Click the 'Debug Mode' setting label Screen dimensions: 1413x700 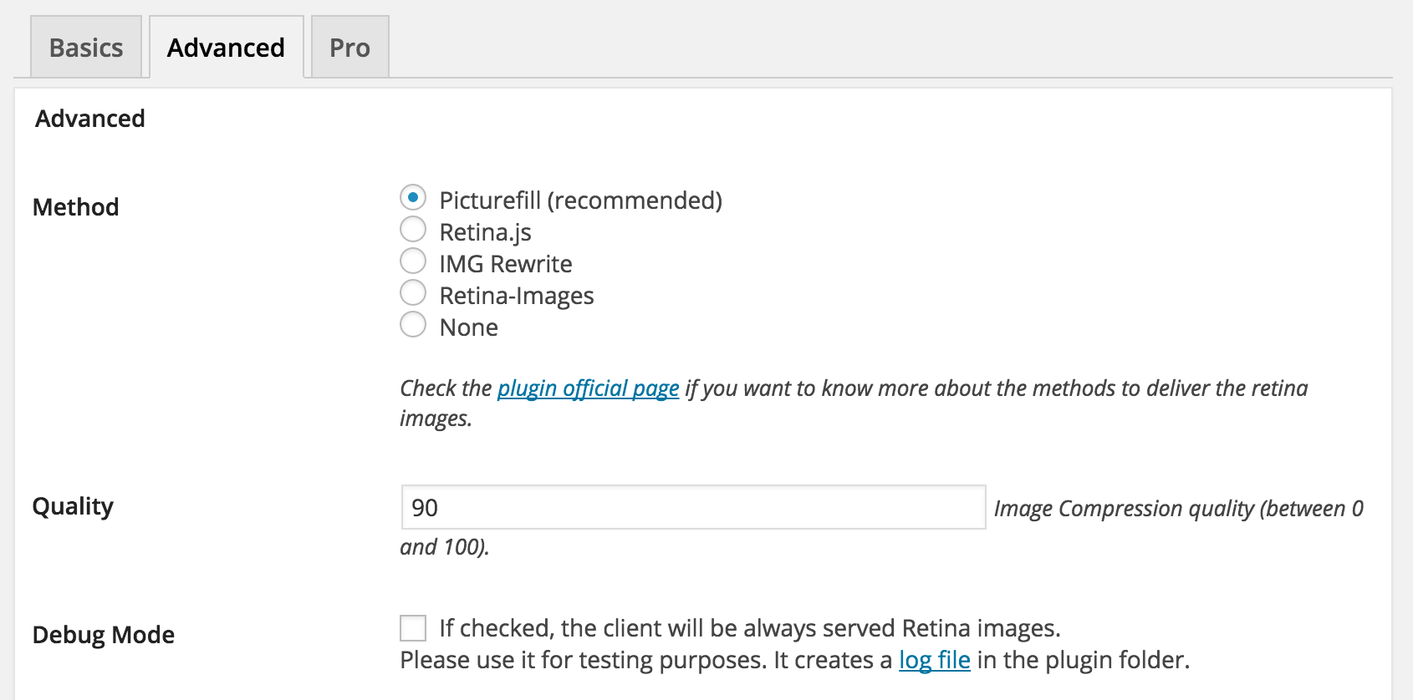104,635
